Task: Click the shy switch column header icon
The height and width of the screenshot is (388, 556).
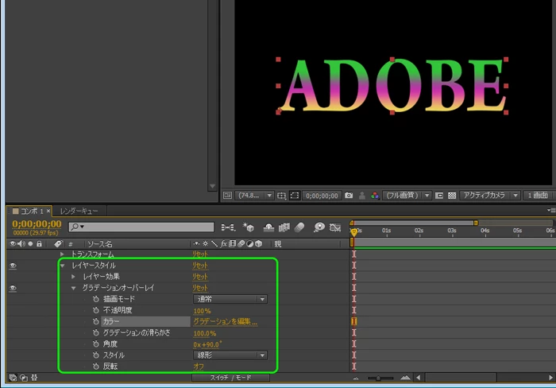Action: pos(196,244)
